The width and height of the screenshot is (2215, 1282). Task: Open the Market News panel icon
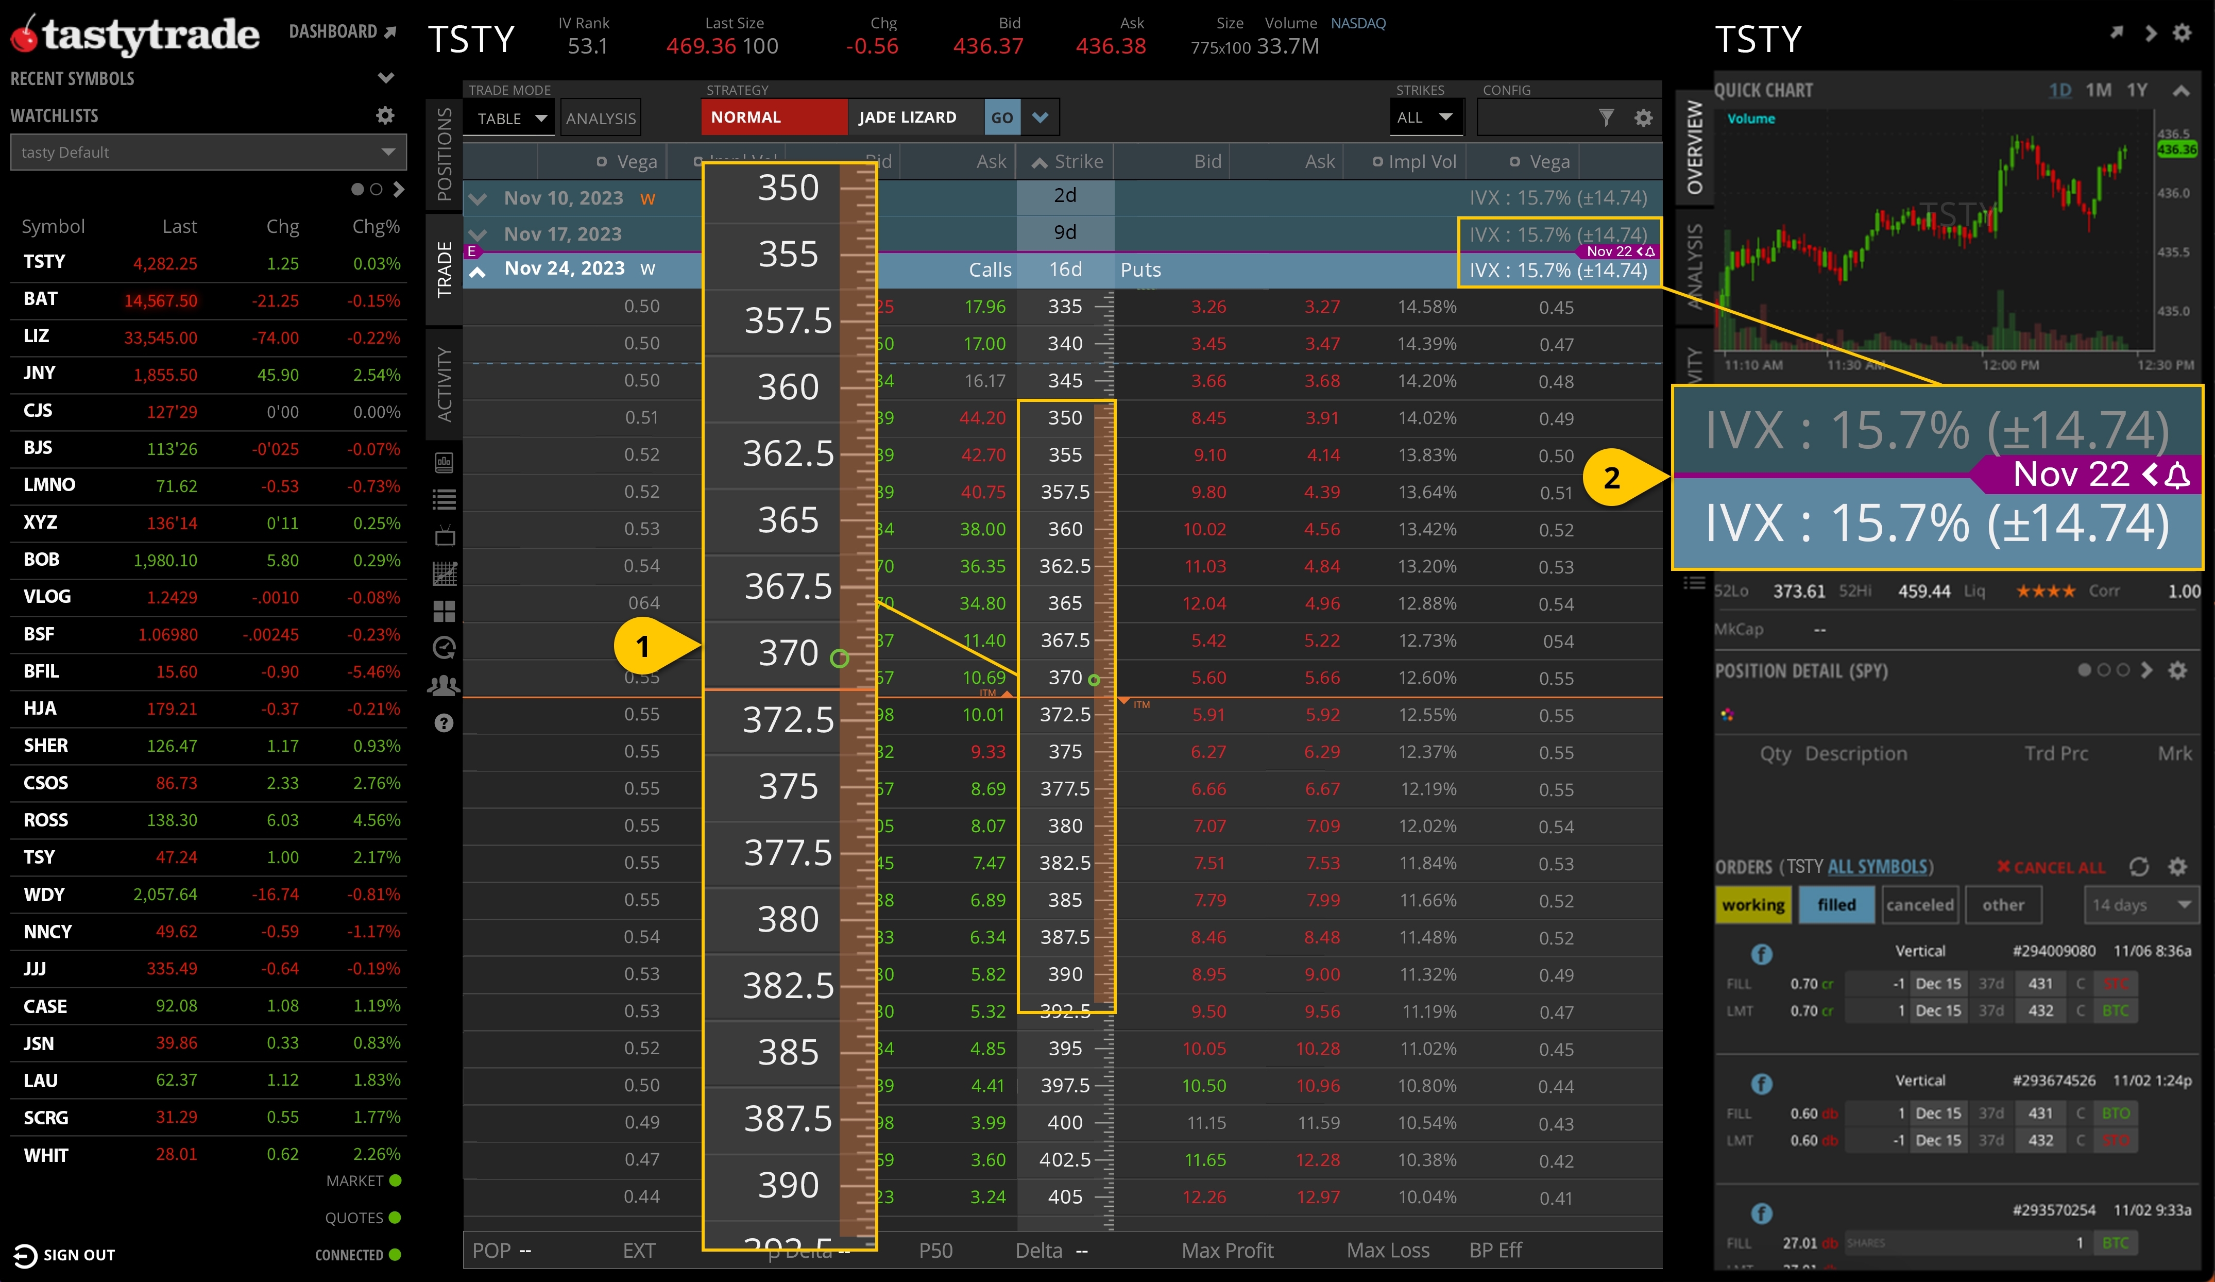(445, 462)
